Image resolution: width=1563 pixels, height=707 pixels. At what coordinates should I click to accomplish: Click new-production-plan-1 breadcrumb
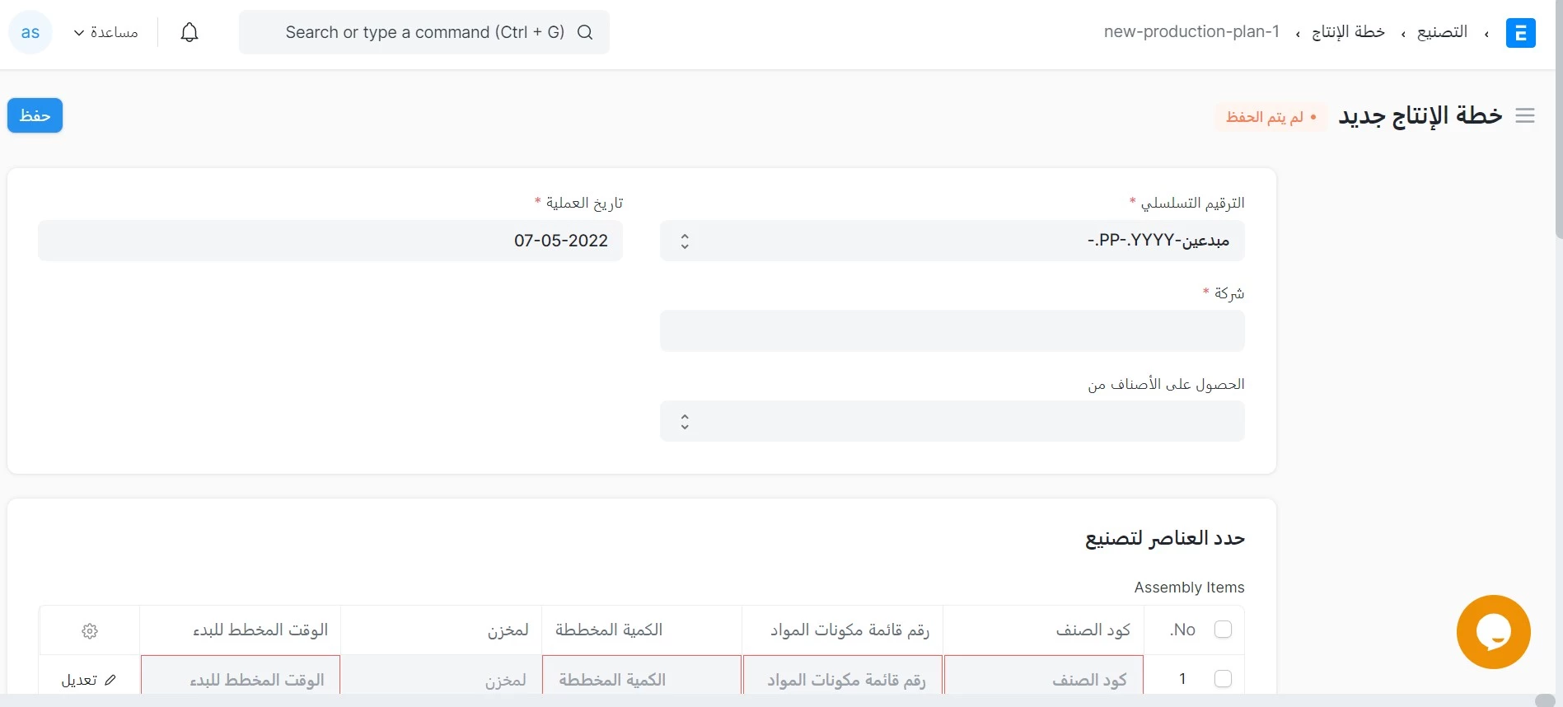pos(1191,31)
